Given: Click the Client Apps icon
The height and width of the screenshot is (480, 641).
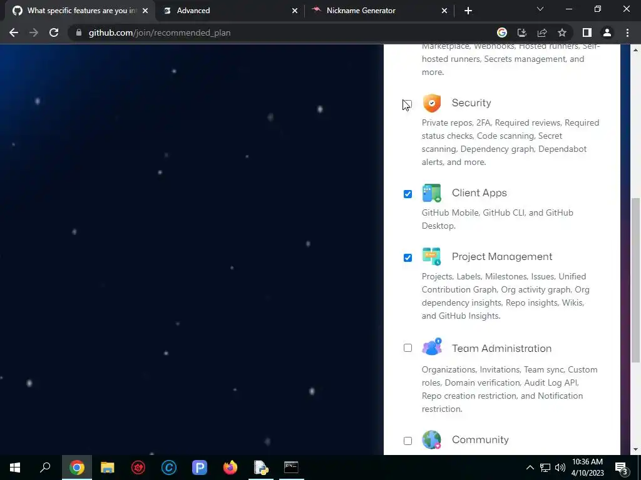Looking at the screenshot, I should click(432, 193).
